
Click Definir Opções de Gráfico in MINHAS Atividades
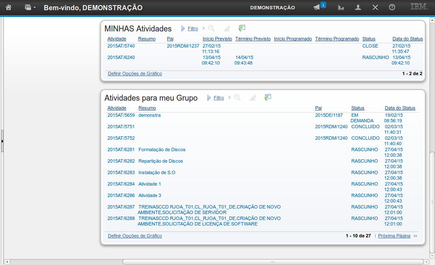[135, 73]
